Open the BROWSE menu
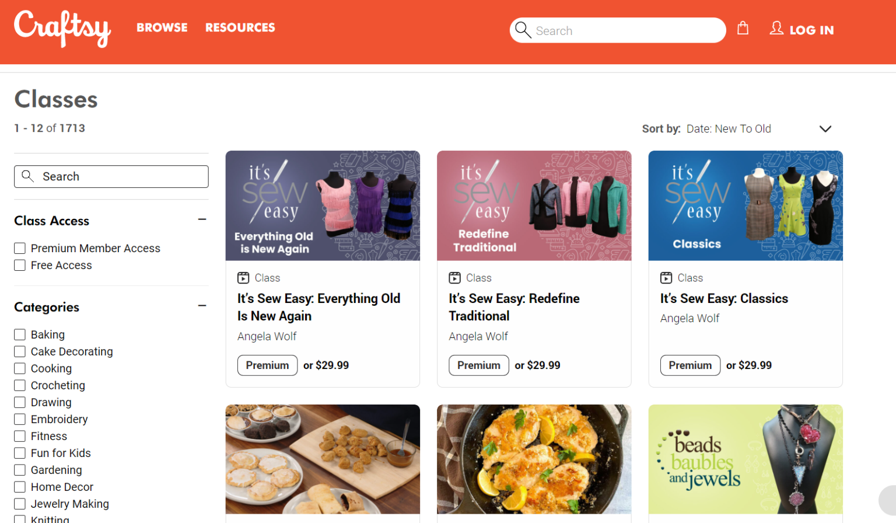Viewport: 896px width, 523px height. point(162,27)
